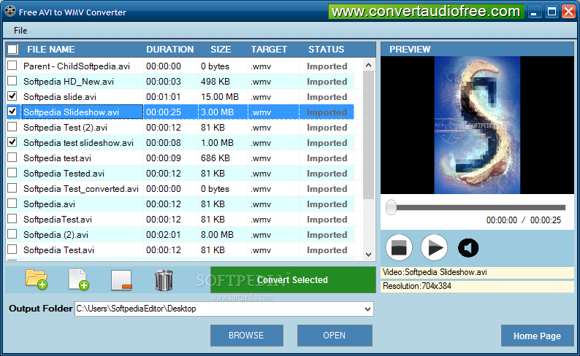Click the STATUS column header
The image size is (580, 356).
coord(327,50)
